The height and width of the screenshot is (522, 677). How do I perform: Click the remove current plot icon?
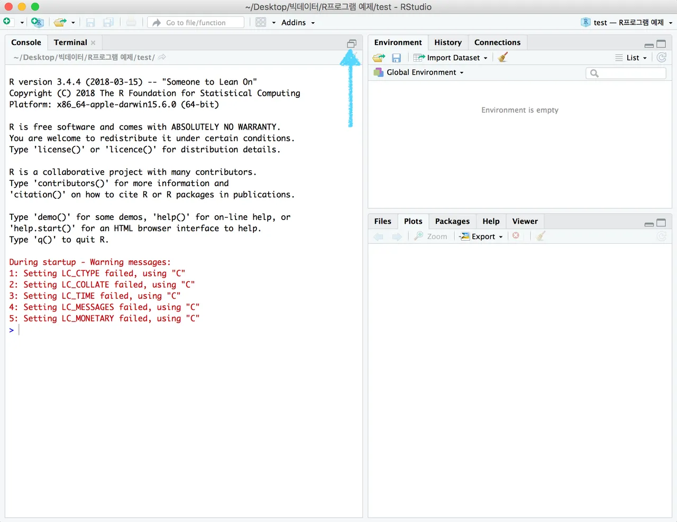coord(516,236)
